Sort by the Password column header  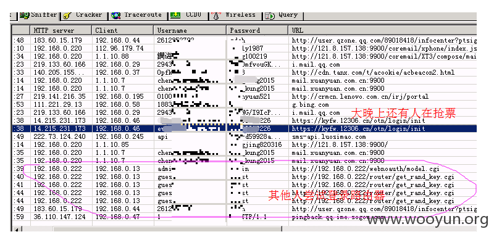pos(257,30)
